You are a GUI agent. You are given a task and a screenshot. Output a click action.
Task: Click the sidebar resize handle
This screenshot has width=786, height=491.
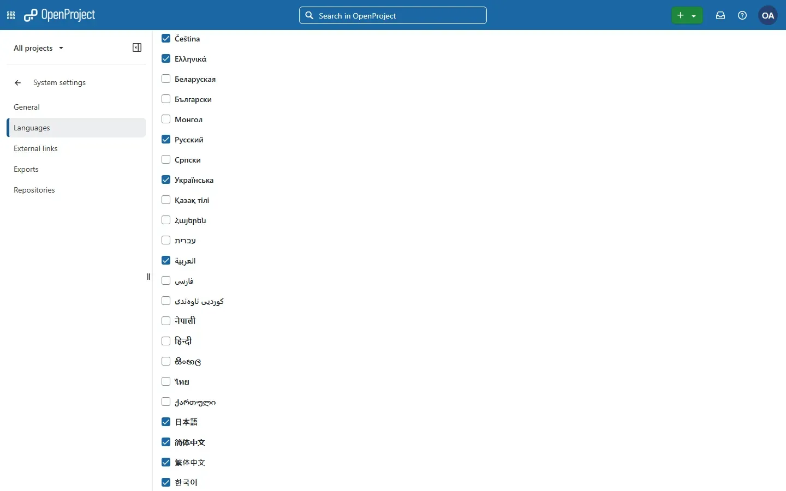coord(148,277)
